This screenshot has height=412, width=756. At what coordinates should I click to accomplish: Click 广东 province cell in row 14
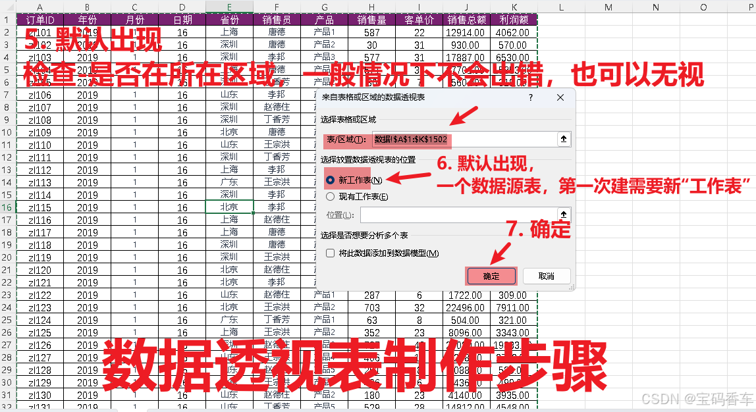click(x=229, y=182)
